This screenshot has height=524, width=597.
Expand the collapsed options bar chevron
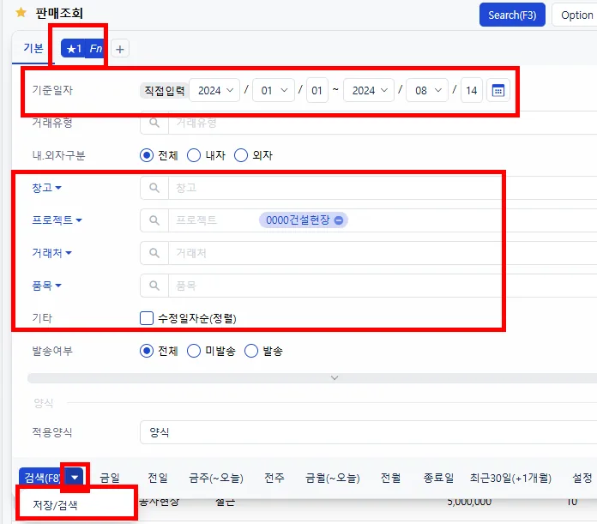point(335,378)
